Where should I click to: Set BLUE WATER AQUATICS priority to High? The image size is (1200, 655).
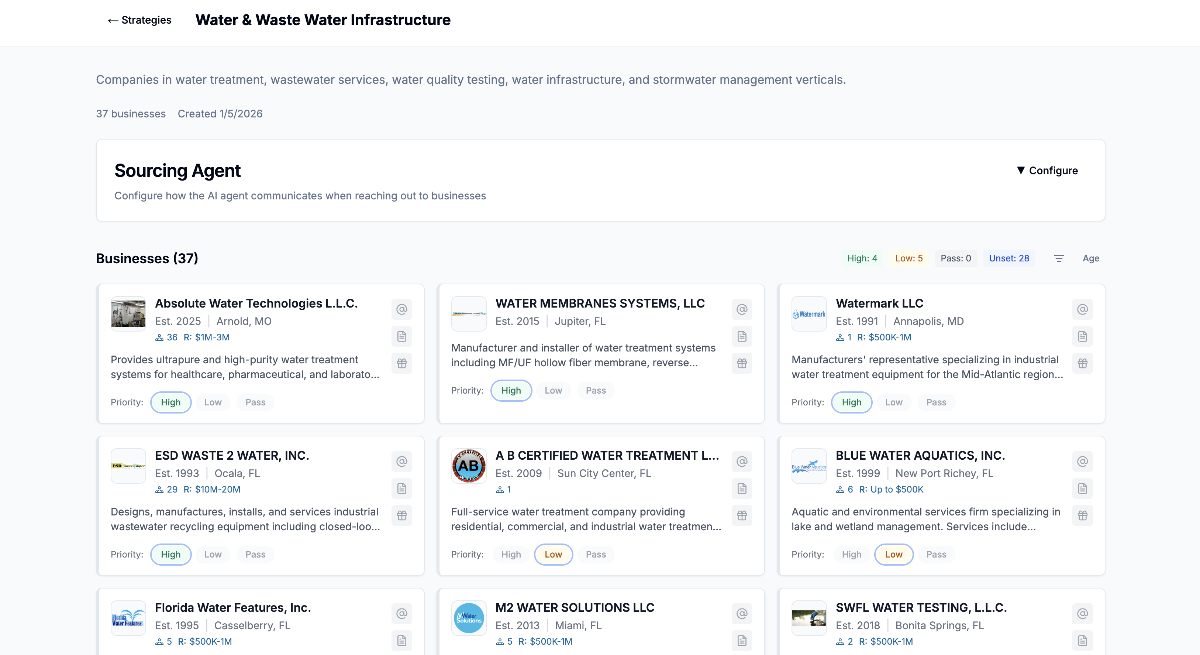coord(851,554)
